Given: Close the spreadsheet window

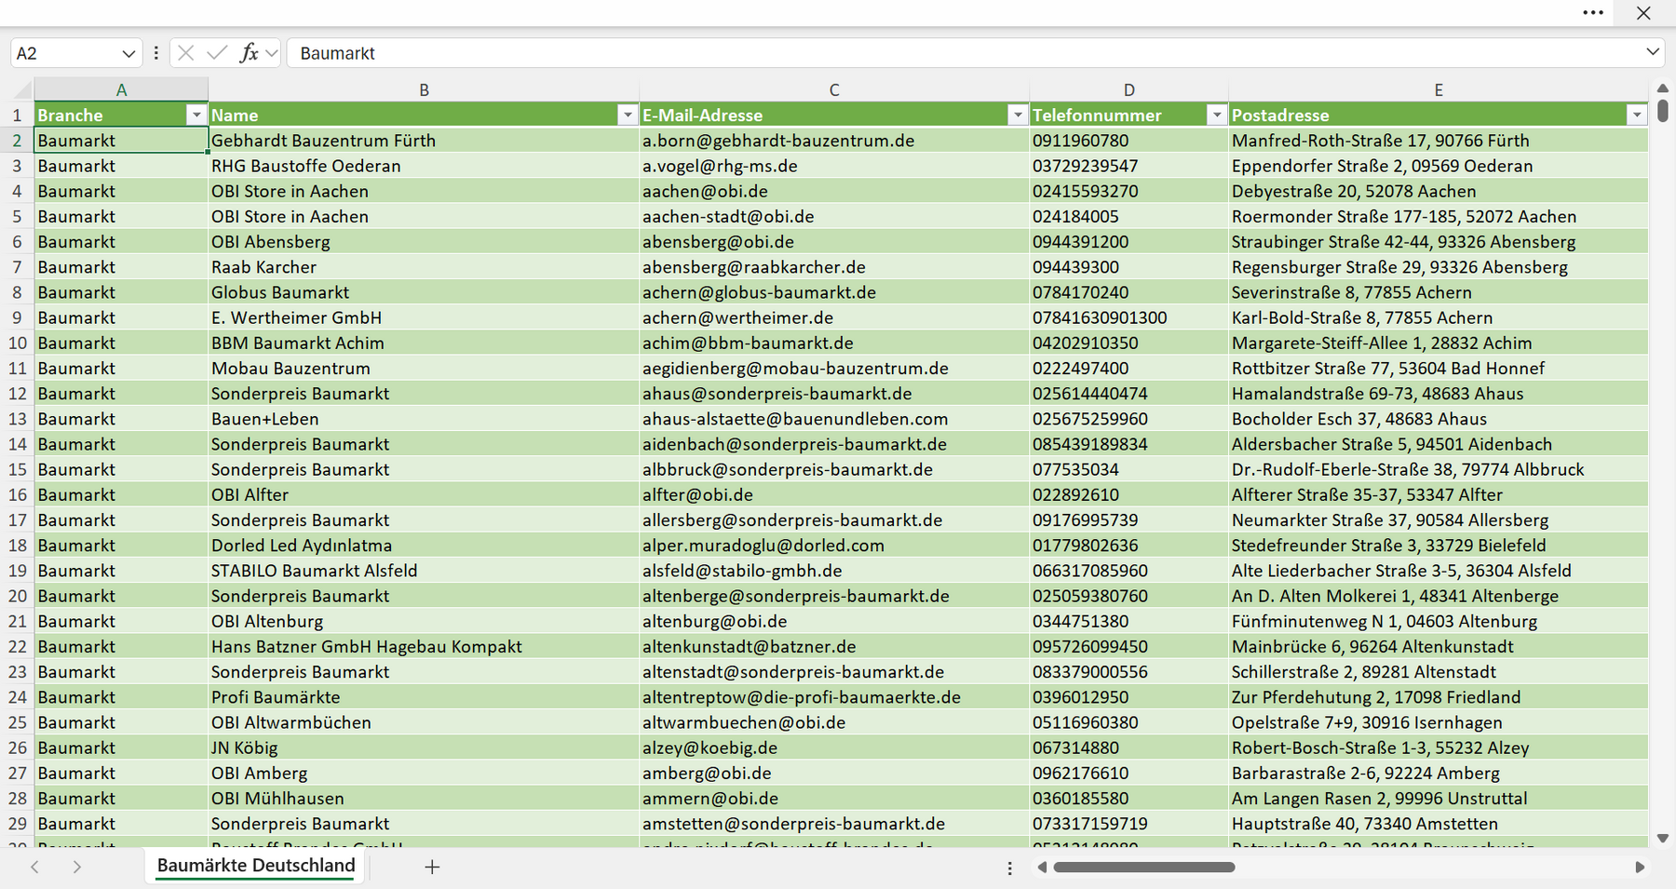Looking at the screenshot, I should click(1643, 13).
